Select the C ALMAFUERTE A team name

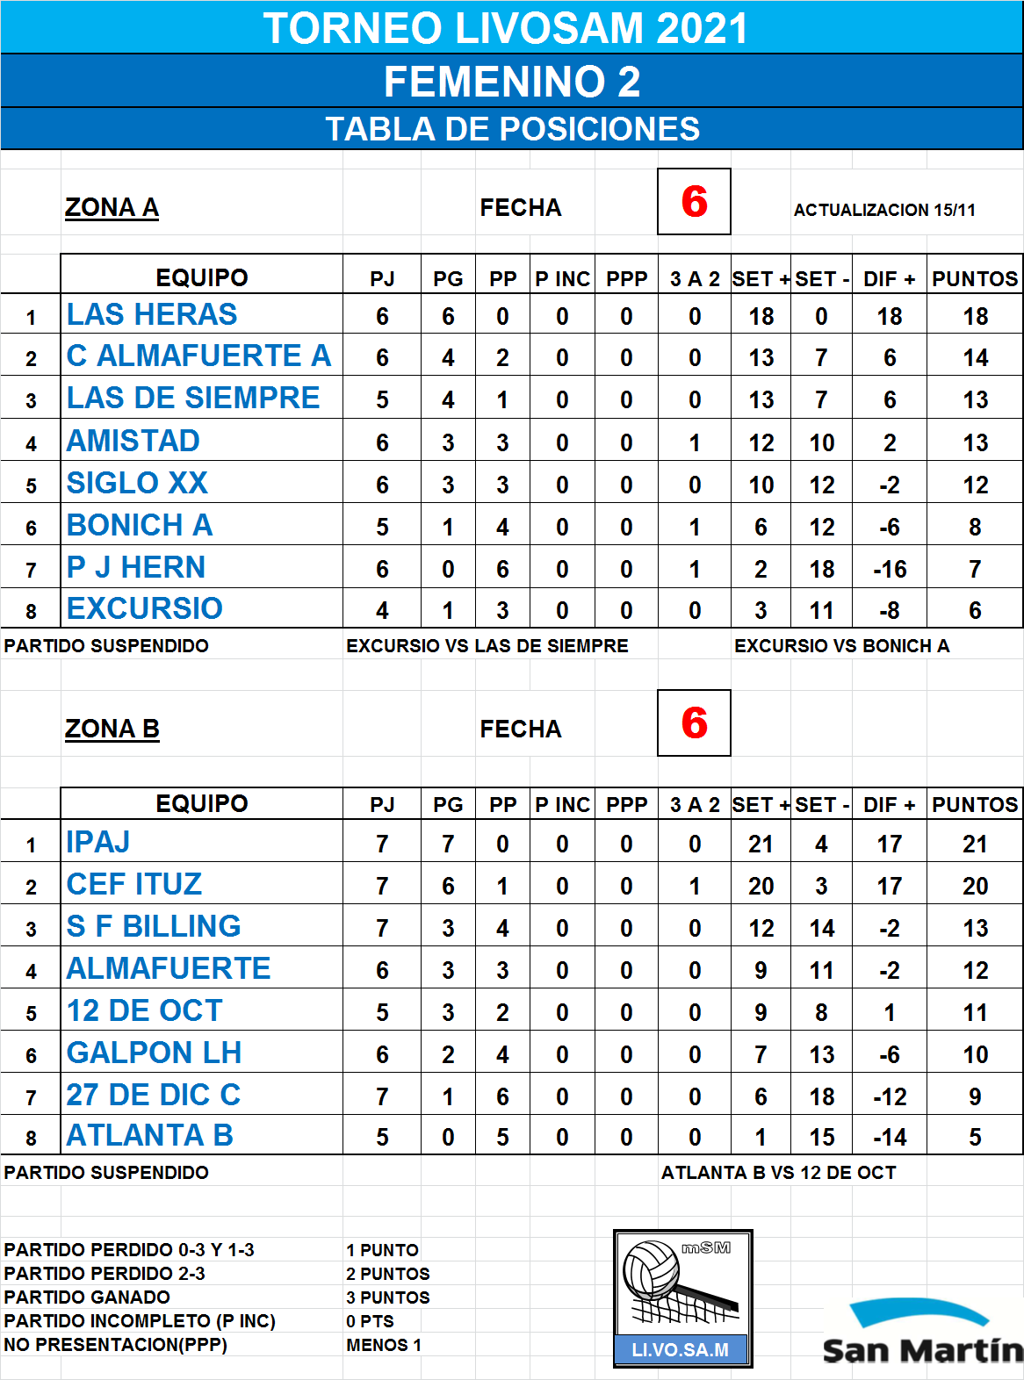point(198,356)
